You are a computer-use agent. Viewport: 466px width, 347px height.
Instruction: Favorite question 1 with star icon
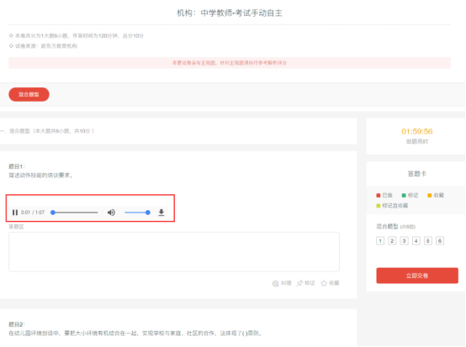(x=324, y=283)
